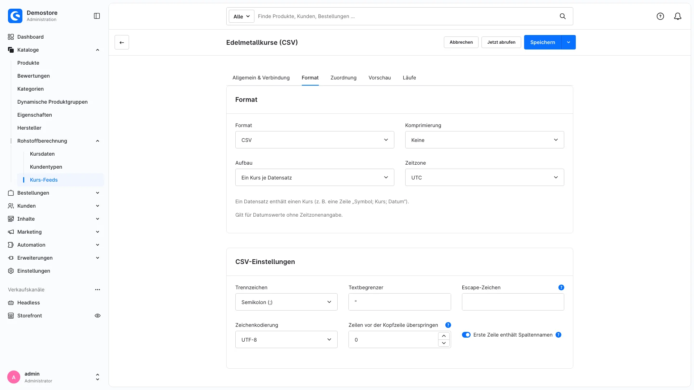694x390 pixels.
Task: Open Kundentypen in the sidebar
Action: [46, 167]
